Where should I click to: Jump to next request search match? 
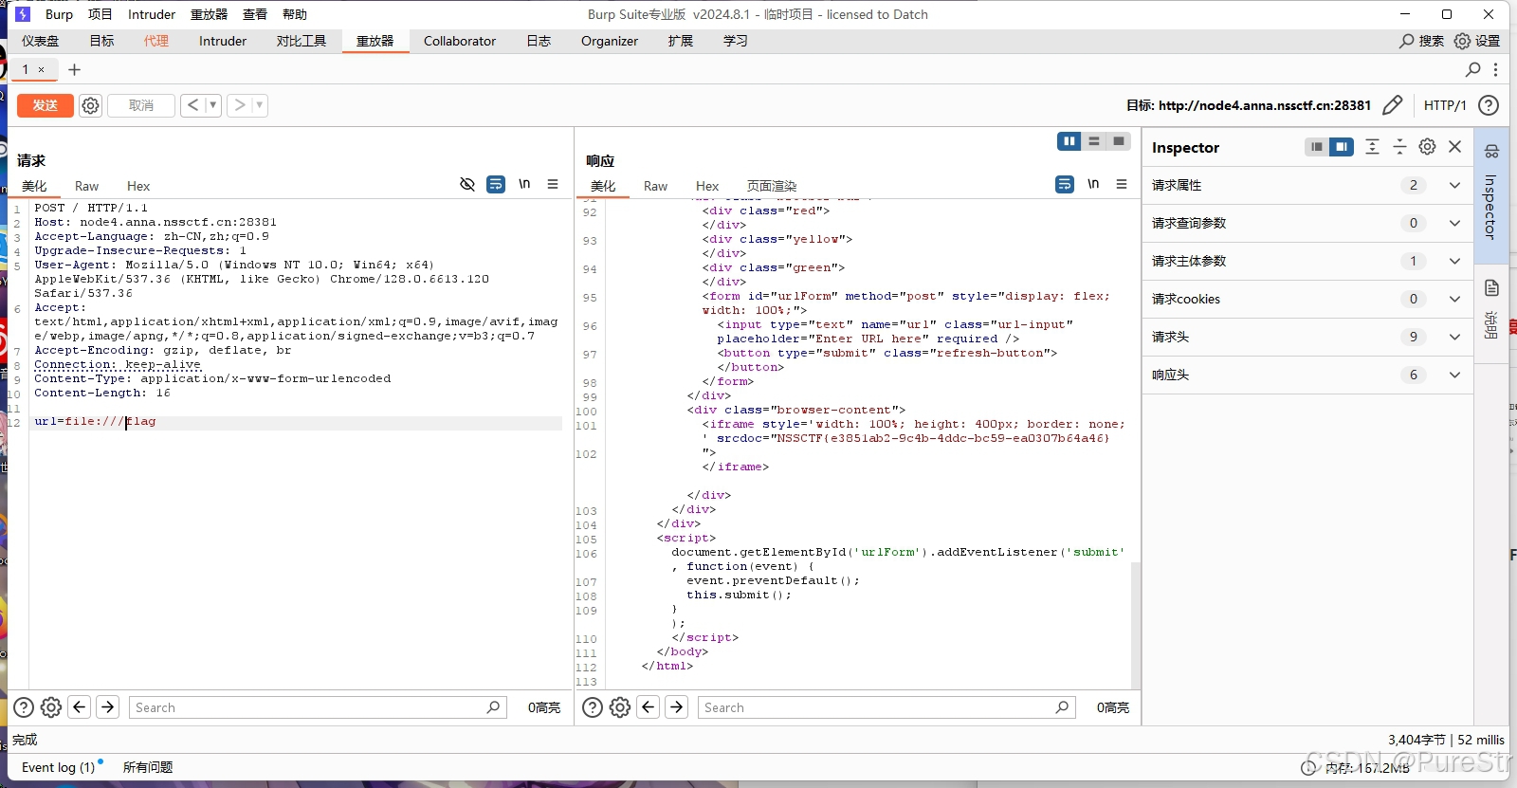point(108,707)
